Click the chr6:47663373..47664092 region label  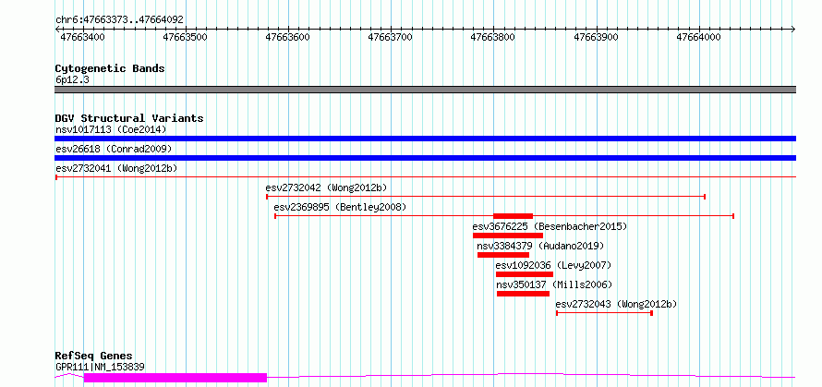tap(119, 20)
